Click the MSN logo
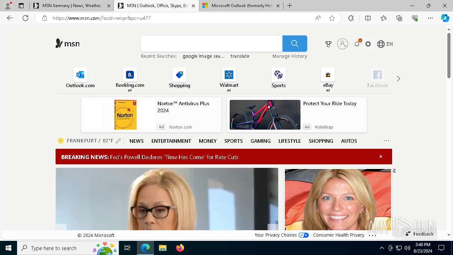Viewport: 453px width, 255px height. [x=68, y=44]
